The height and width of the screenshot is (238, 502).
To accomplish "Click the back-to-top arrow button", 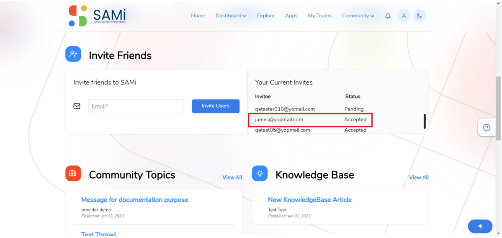I will tap(480, 226).
